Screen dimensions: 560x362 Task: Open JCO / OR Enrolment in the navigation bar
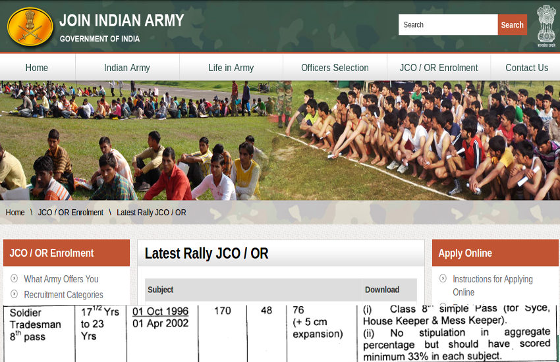point(439,68)
